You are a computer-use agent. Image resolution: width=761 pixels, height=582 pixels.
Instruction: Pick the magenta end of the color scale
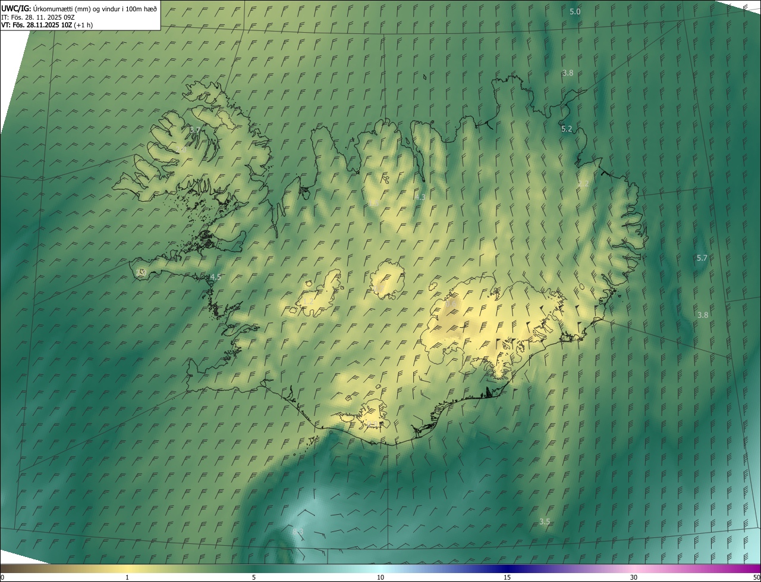coord(752,569)
